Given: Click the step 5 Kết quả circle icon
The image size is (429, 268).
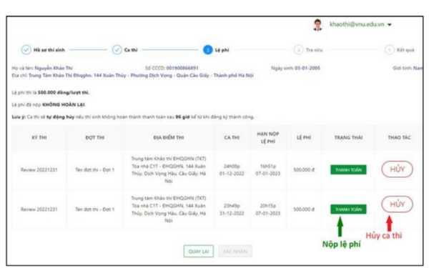Looking at the screenshot, I should click(390, 50).
